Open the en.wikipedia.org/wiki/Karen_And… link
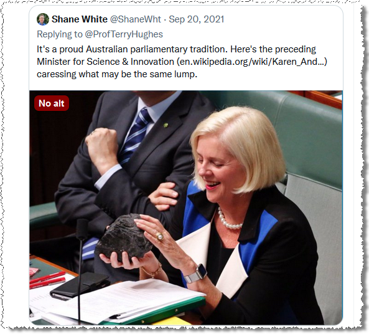The height and width of the screenshot is (334, 369). click(252, 62)
